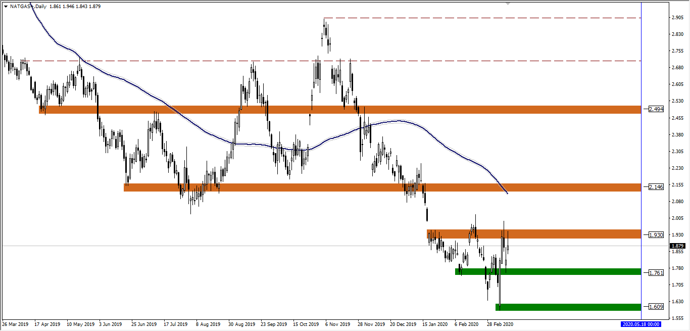Select the orange resistance zone at 1.930
The height and width of the screenshot is (331, 690).
pos(556,234)
